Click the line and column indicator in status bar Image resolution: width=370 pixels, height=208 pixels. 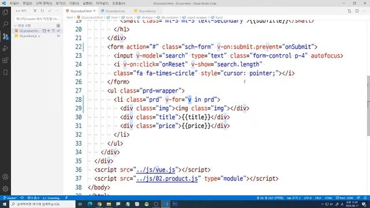click(x=270, y=198)
